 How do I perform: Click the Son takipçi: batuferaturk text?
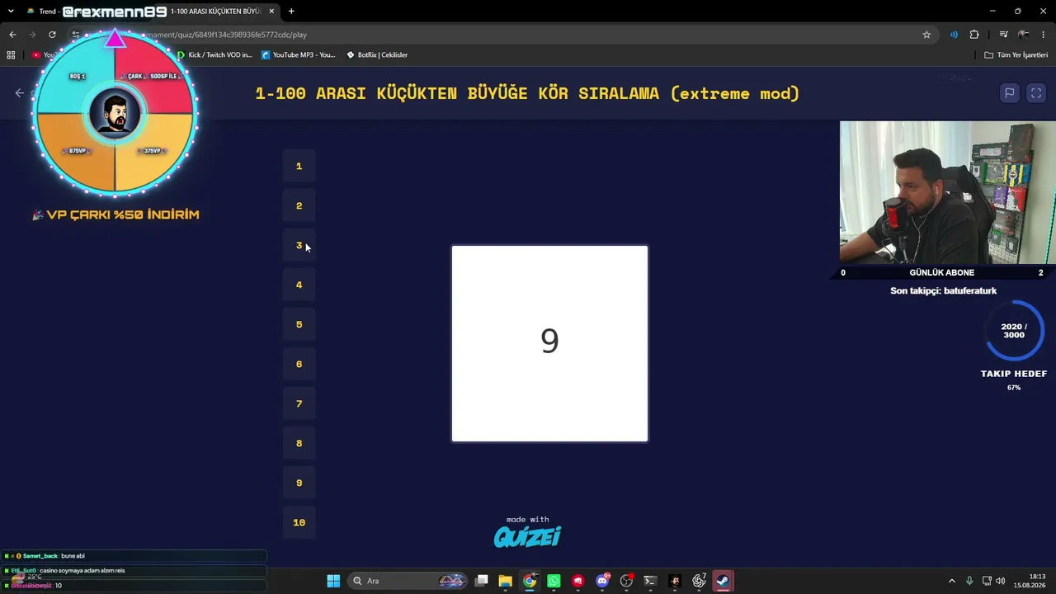tap(943, 290)
